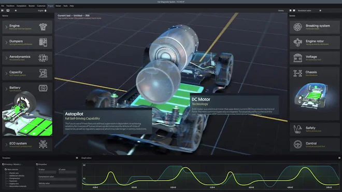Click the Graph editor panel title
342x192 pixels.
coord(87,158)
